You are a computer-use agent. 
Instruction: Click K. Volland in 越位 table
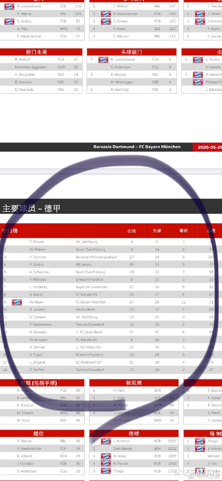point(24,456)
